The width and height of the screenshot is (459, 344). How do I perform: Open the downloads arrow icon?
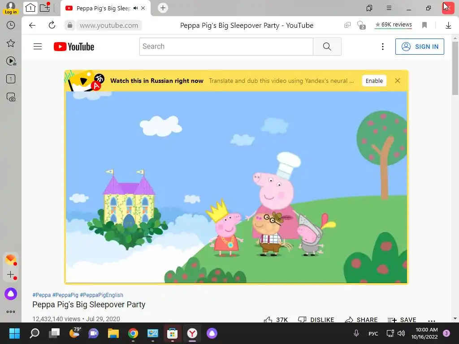coord(448,26)
